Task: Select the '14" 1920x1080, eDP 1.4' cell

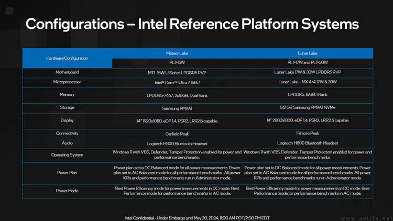Action: tap(177, 121)
